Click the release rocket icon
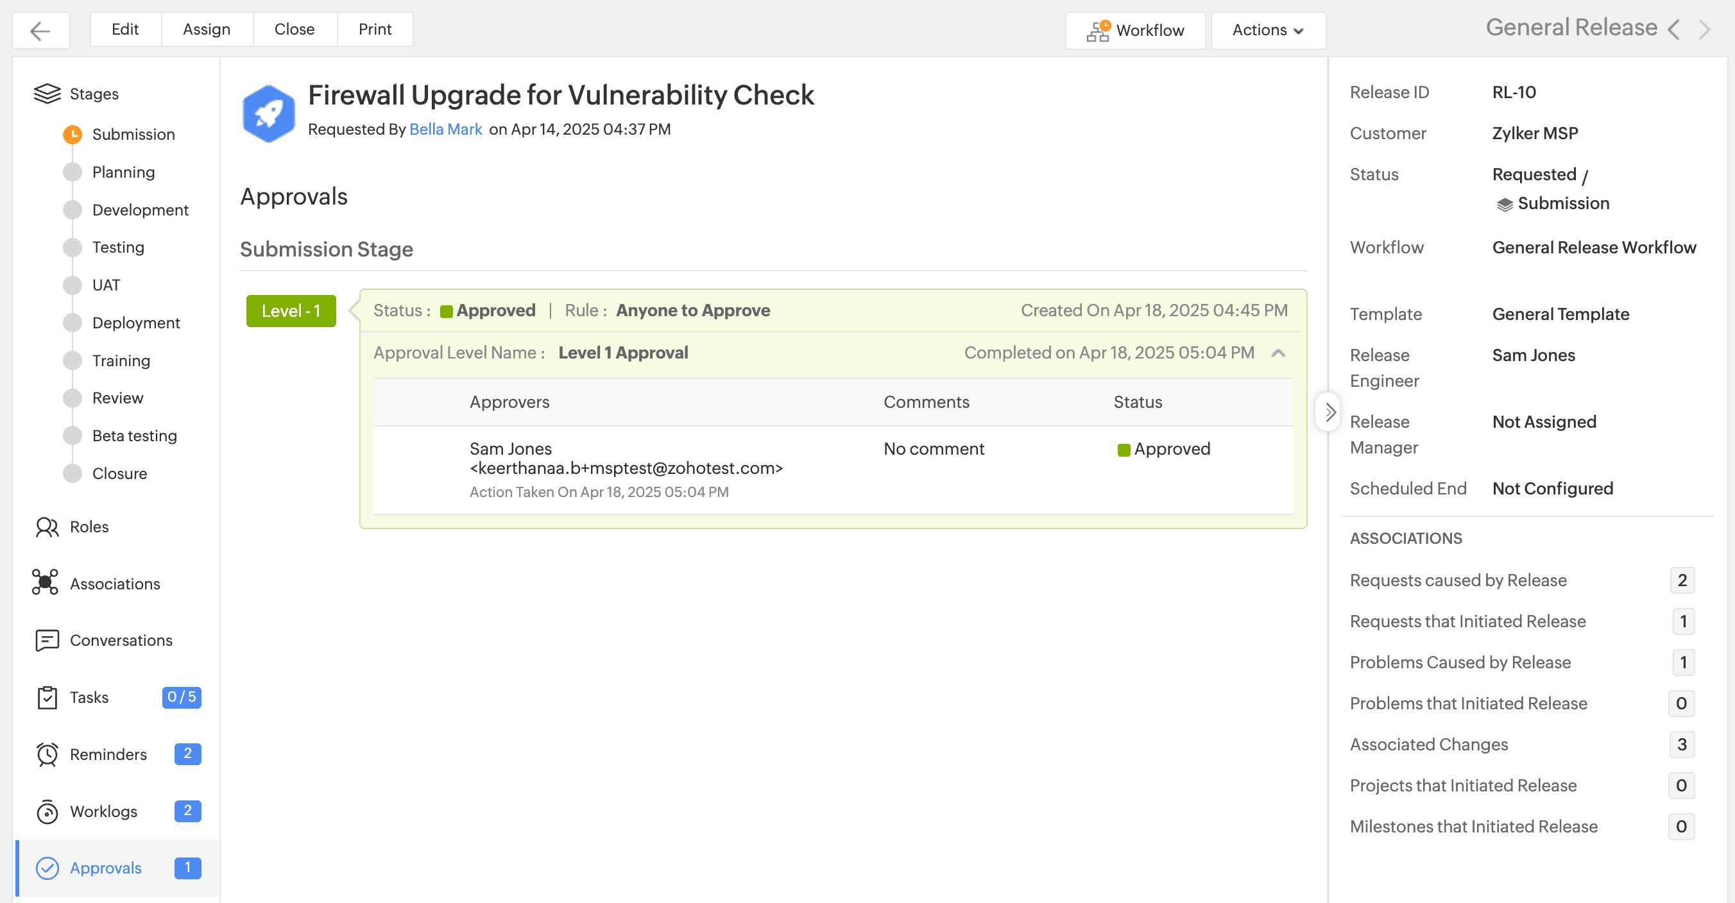1735x903 pixels. coord(269,113)
